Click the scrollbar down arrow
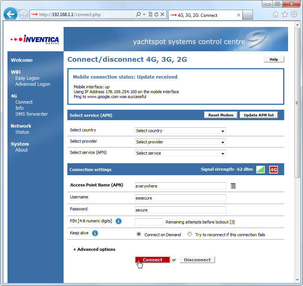The width and height of the screenshot is (303, 286). pos(297,280)
